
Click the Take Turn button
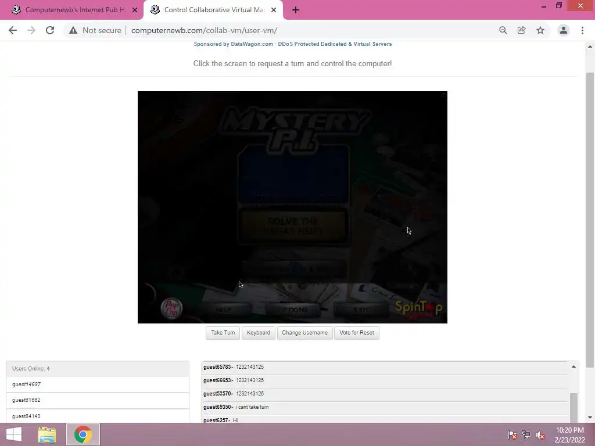tap(223, 333)
